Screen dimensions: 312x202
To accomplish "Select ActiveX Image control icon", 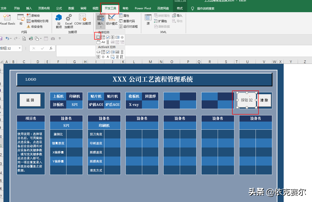I will (113, 57).
